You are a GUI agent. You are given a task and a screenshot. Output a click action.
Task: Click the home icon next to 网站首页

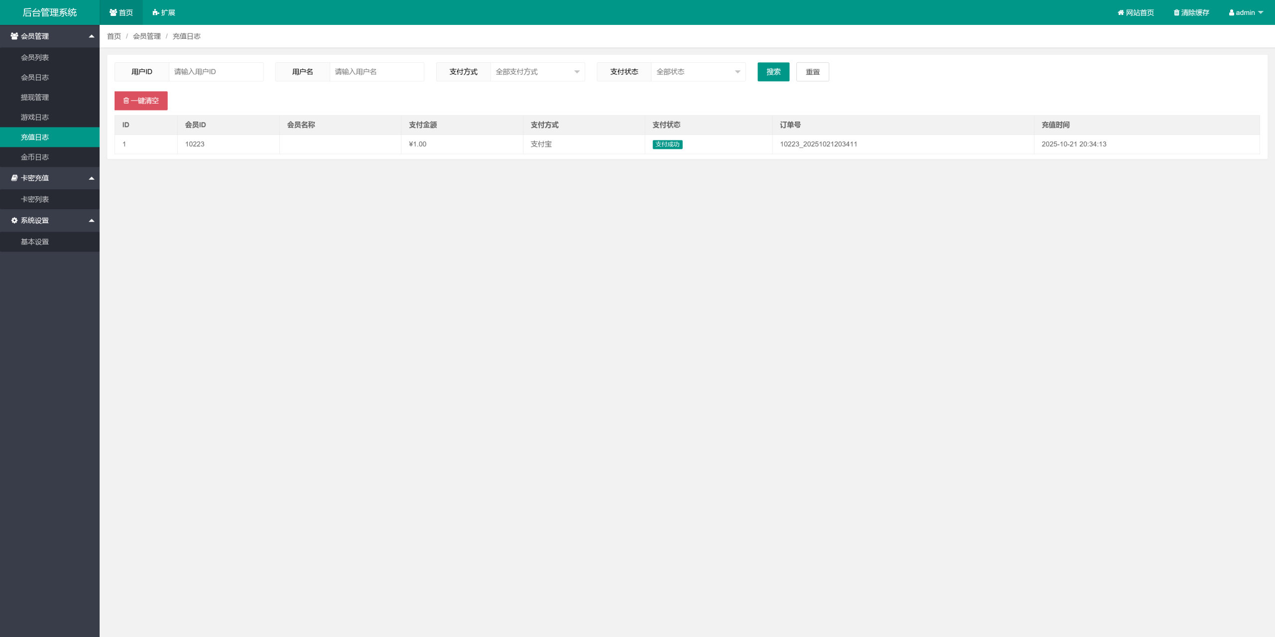point(1121,13)
